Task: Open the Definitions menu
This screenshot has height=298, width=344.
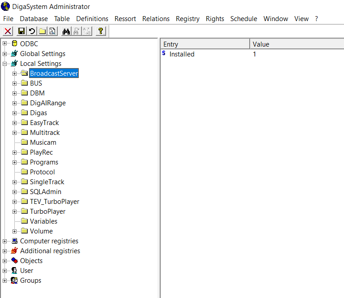Action: 92,19
